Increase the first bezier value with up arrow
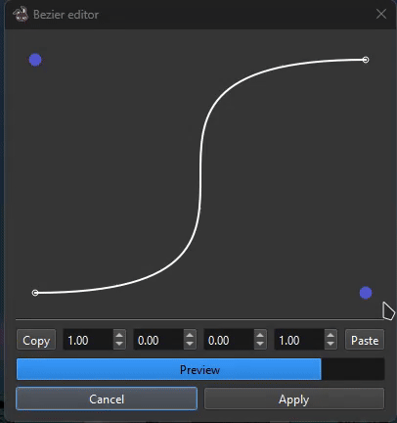This screenshot has width=397, height=423. pos(119,335)
